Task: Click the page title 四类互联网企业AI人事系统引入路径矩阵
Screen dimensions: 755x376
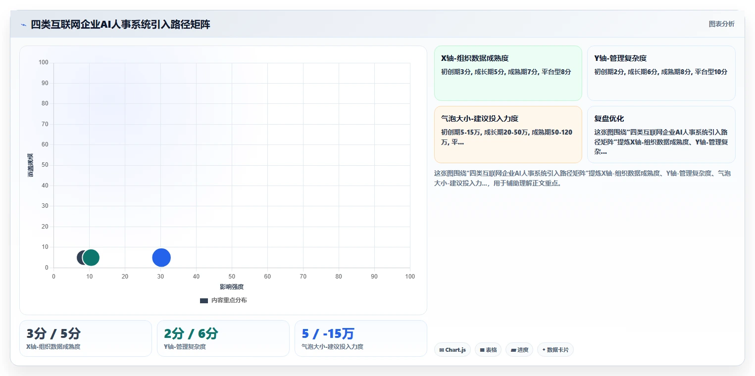Action: point(120,24)
